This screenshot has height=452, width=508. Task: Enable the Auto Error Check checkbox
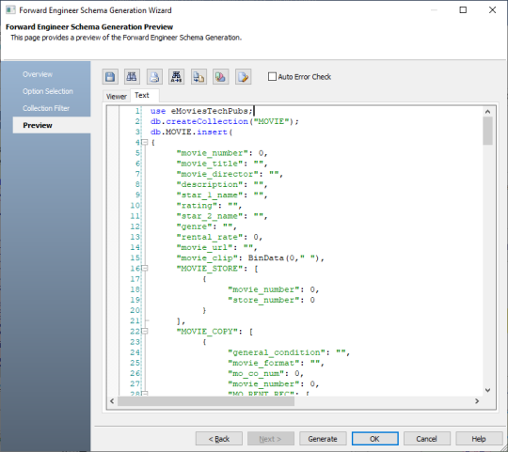[272, 77]
